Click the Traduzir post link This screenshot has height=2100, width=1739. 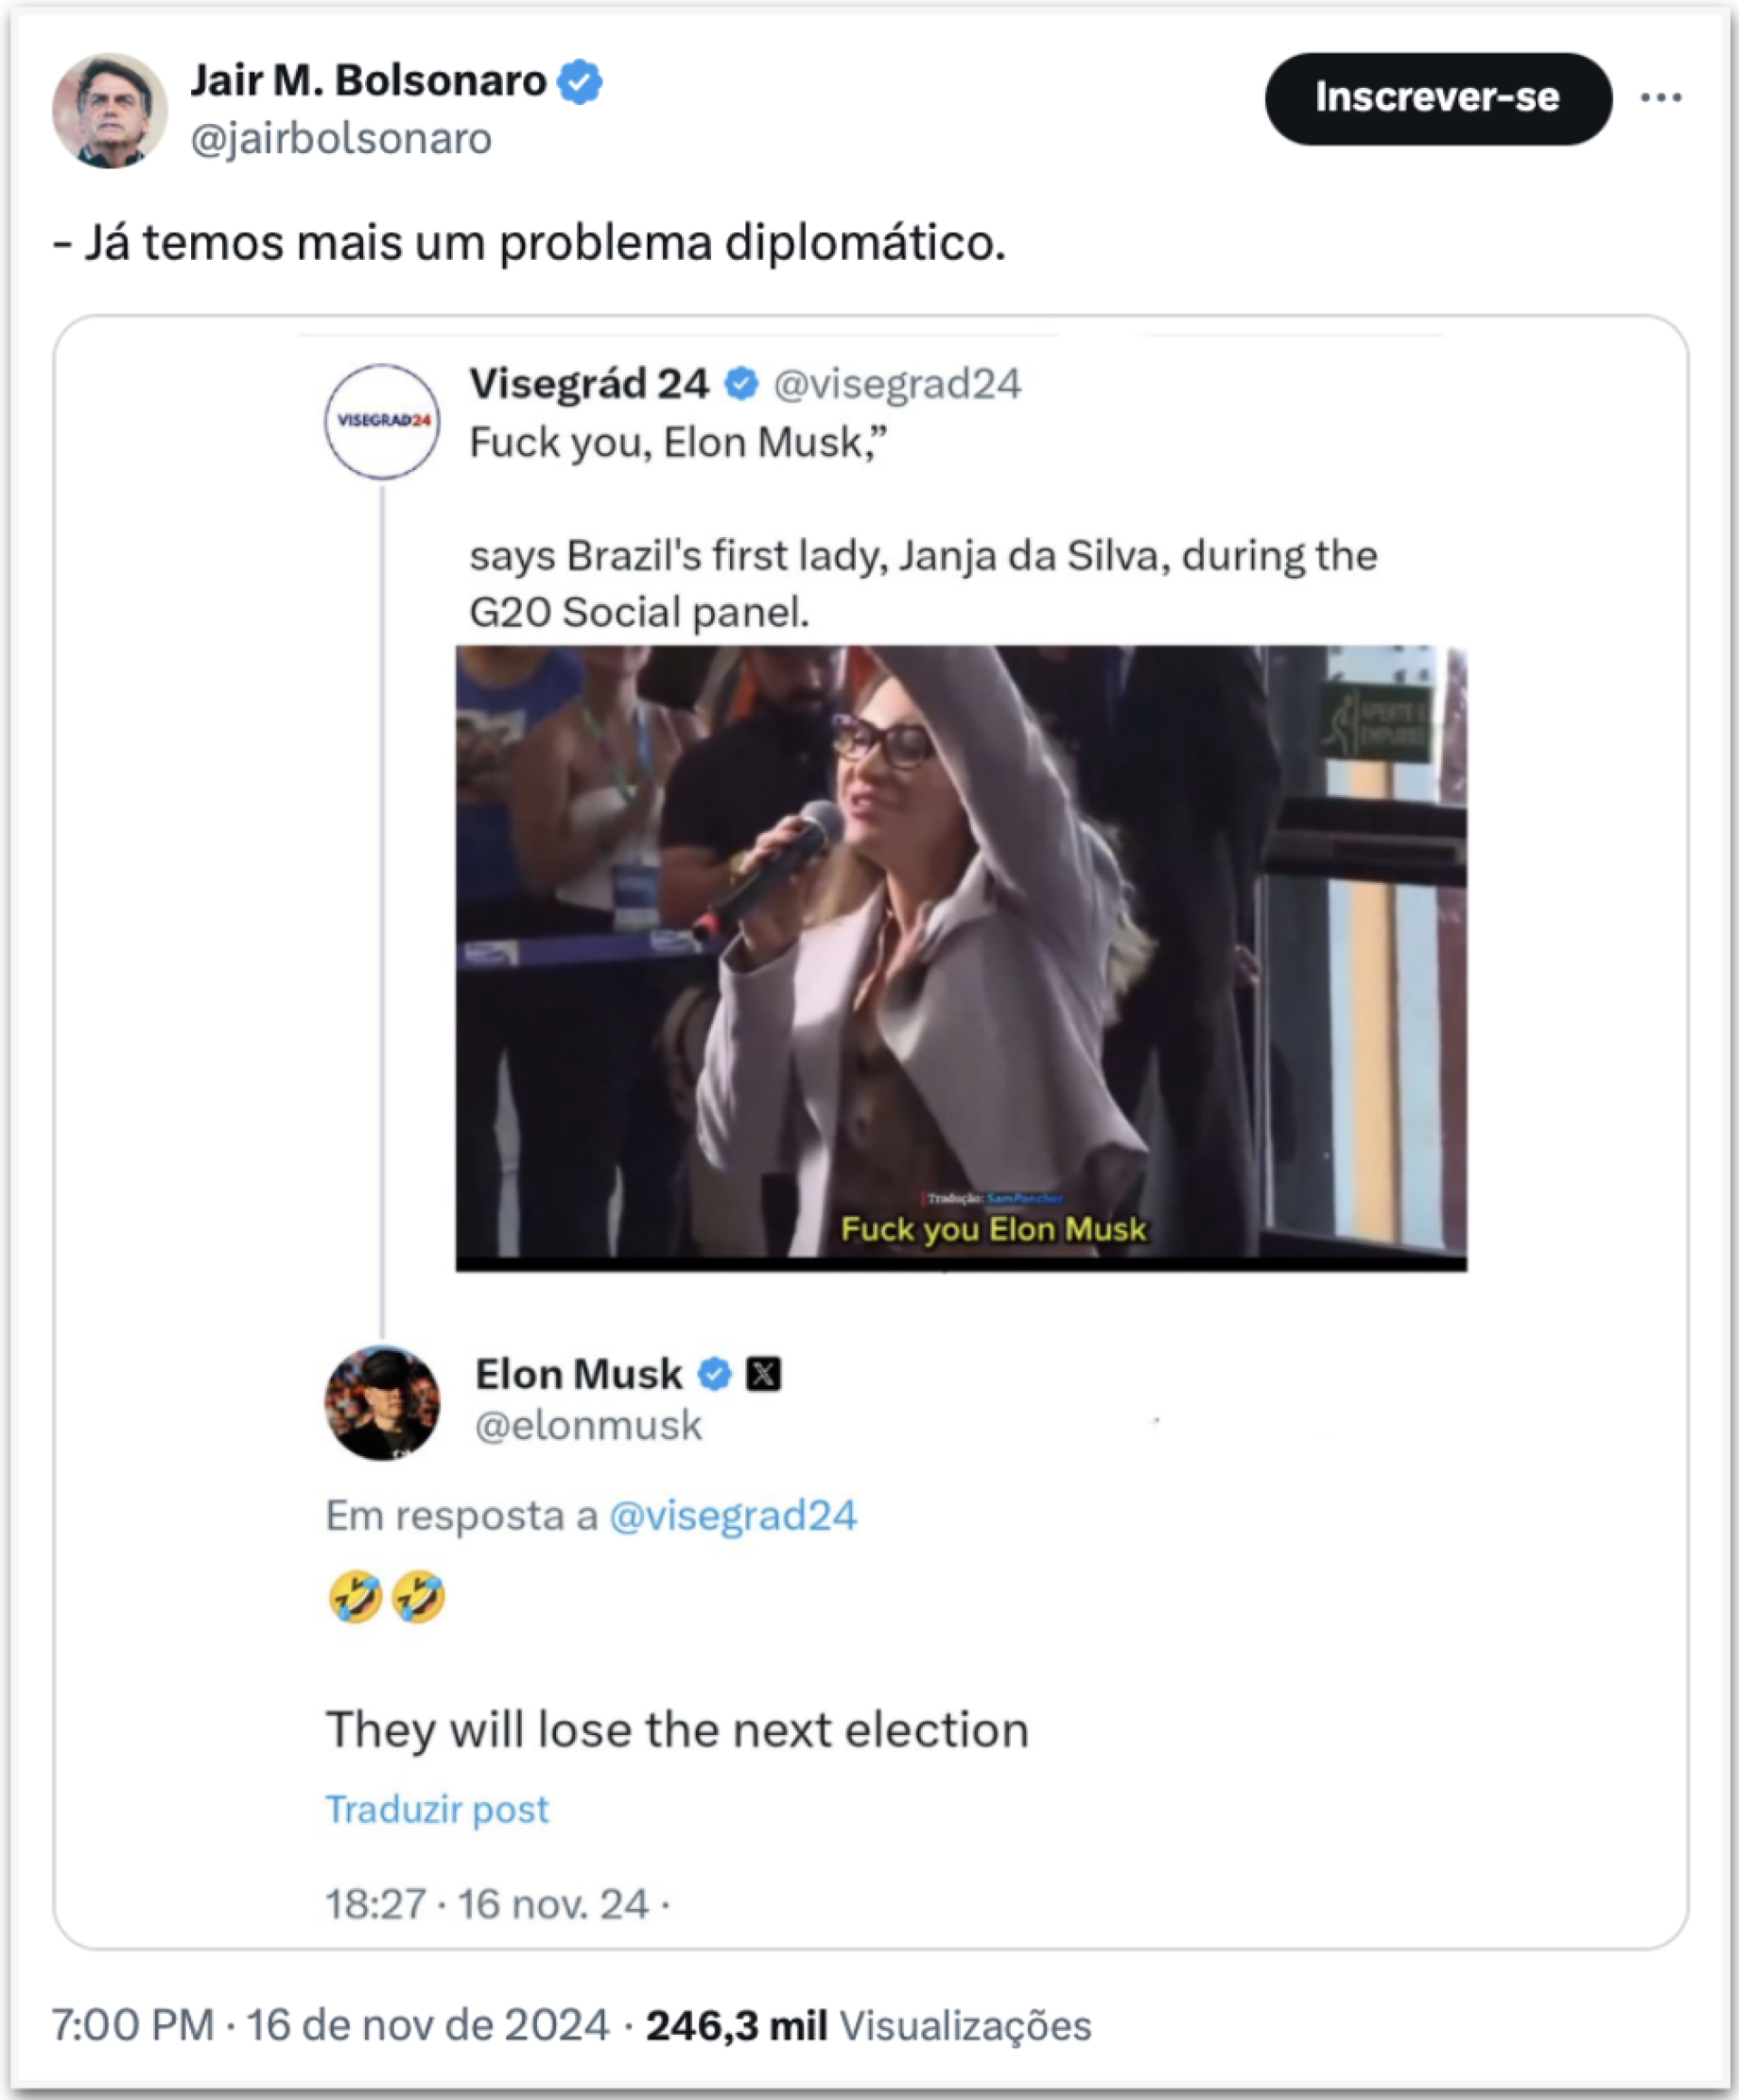[437, 1809]
